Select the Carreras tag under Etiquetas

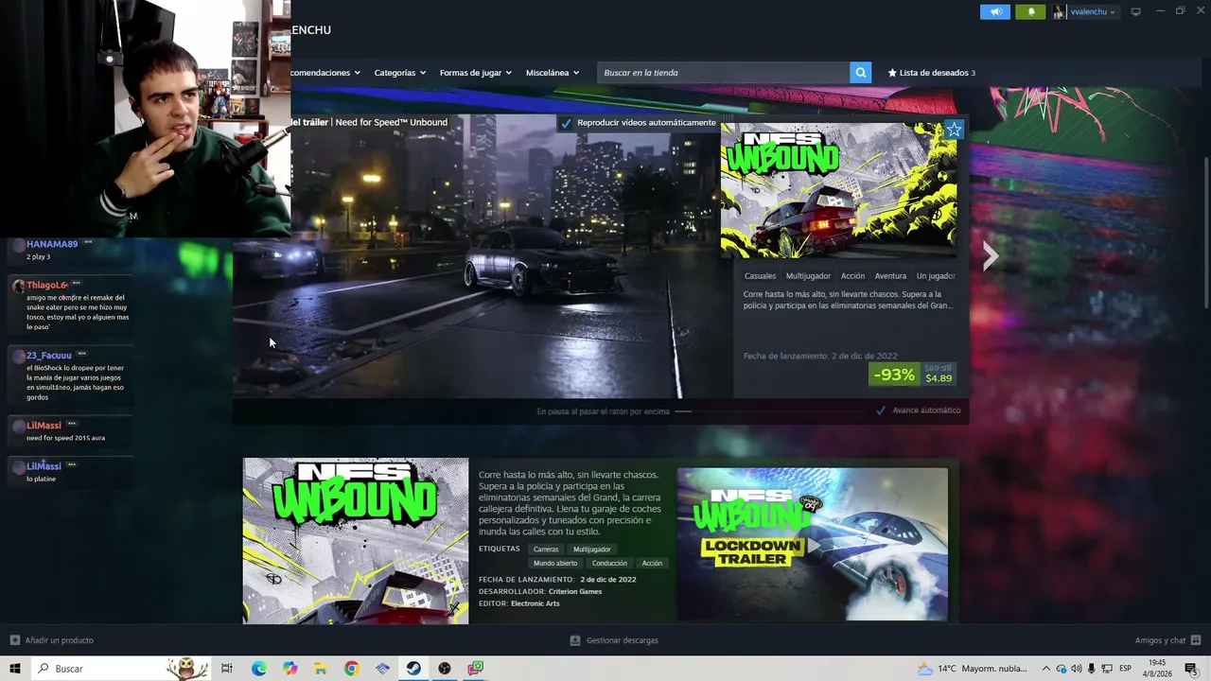pos(546,550)
